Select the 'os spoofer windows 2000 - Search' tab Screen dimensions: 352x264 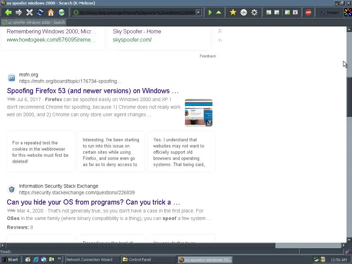33,22
